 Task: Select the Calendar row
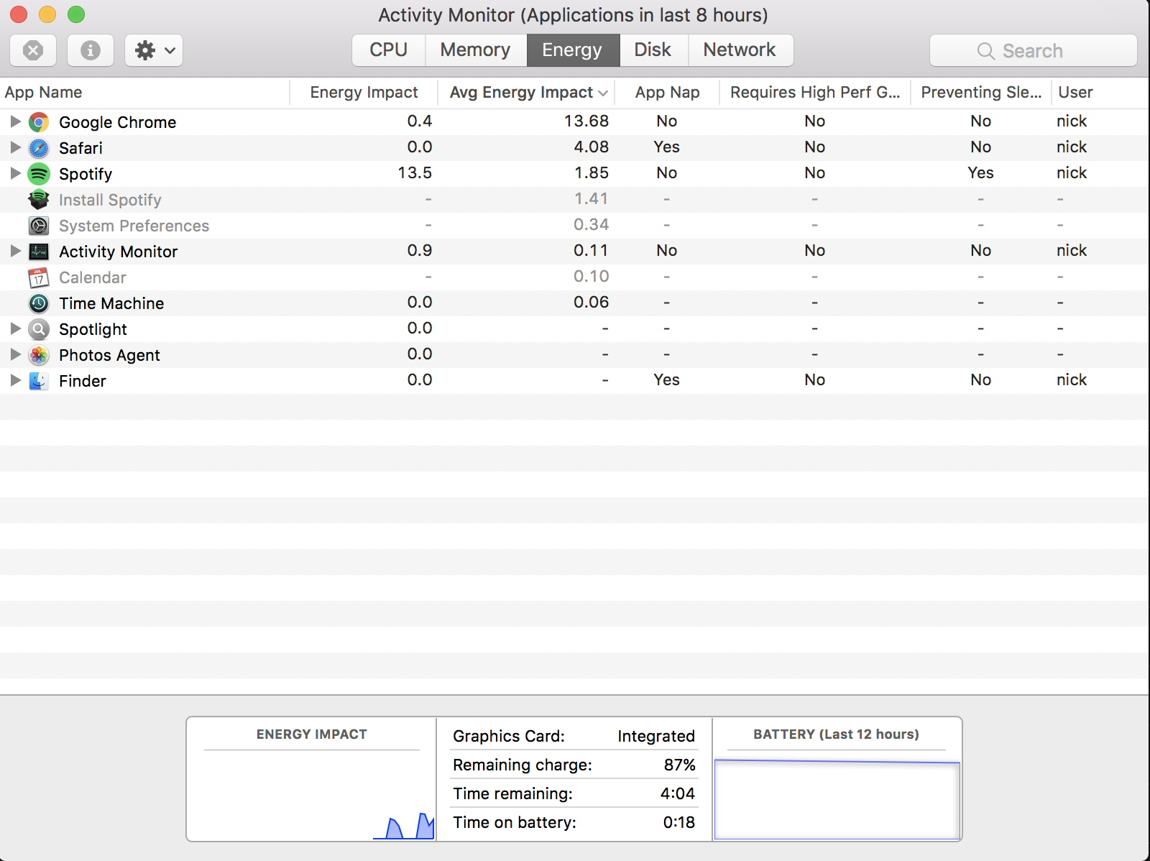click(575, 277)
